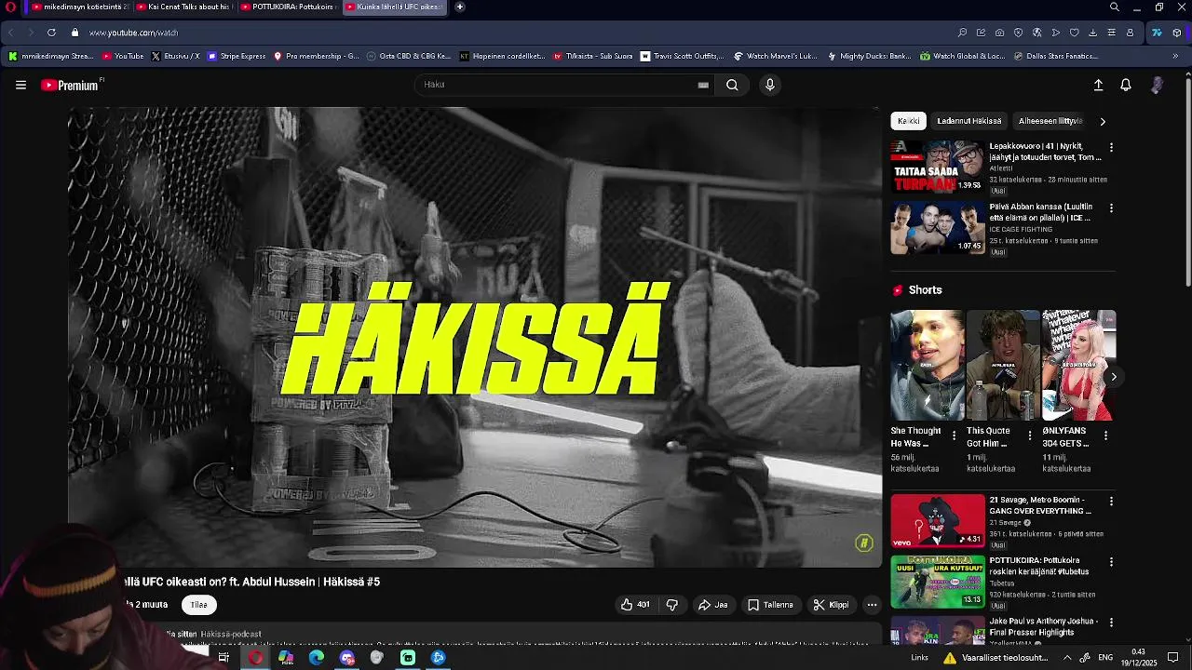Open options for ONLYFANS 304 GETS short
Screen dimensions: 1192x670
(x=1105, y=435)
